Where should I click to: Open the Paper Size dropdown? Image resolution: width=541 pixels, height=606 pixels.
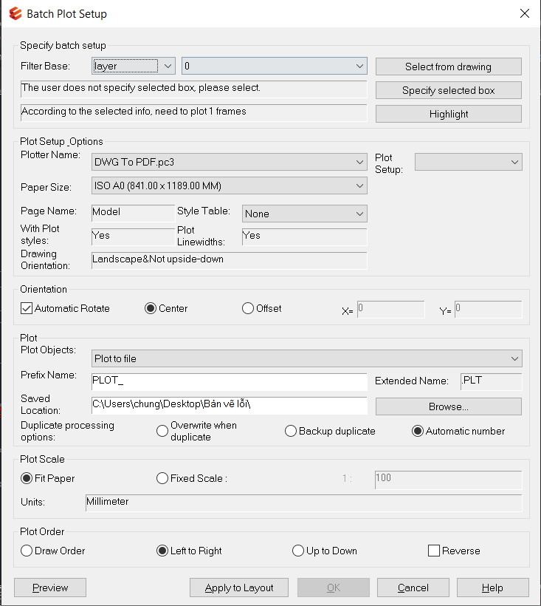coord(230,185)
